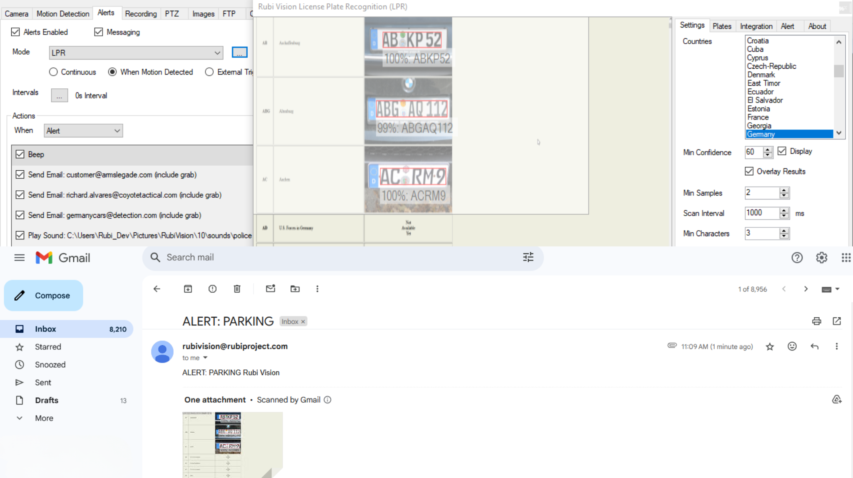Delete the ALERT: PARKING email
This screenshot has width=853, height=478.
pos(237,289)
